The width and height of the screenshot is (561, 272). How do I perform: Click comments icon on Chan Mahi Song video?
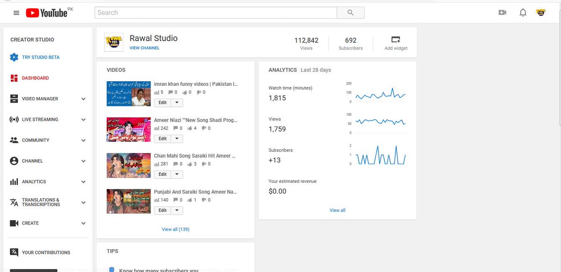[175, 164]
